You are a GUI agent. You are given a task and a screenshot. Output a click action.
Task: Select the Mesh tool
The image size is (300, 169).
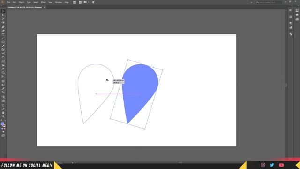point(3,81)
